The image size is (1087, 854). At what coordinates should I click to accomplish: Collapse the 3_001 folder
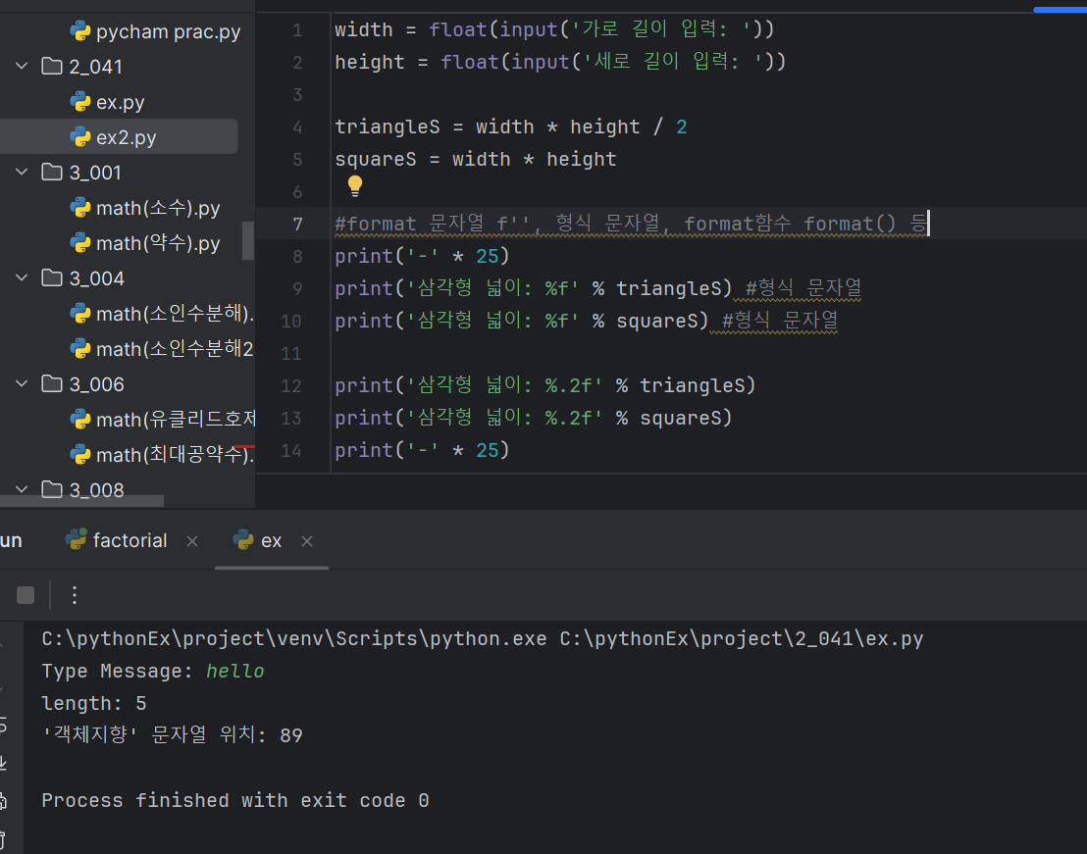pyautogui.click(x=23, y=172)
